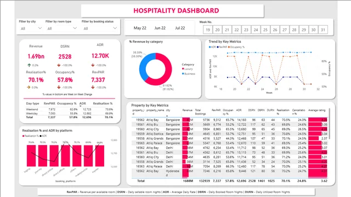The height and width of the screenshot is (197, 351).
Task: Click the red down arrow under Occupancy%
Action: coord(59,88)
